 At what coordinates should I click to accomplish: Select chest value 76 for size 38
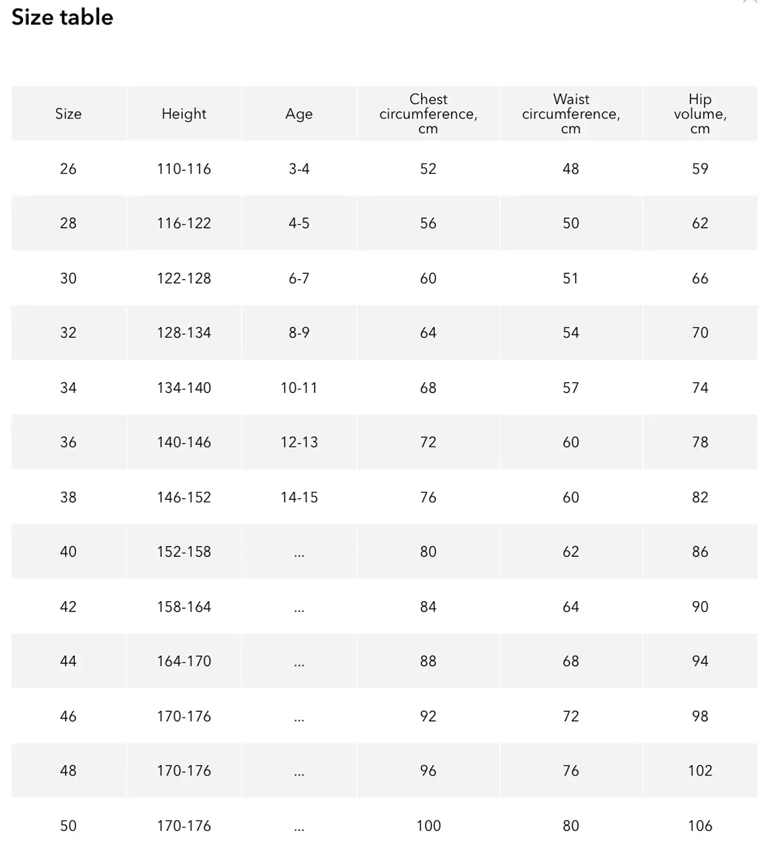[428, 497]
